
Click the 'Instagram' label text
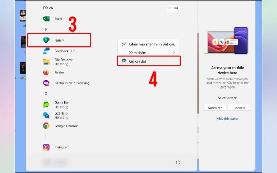point(62,147)
